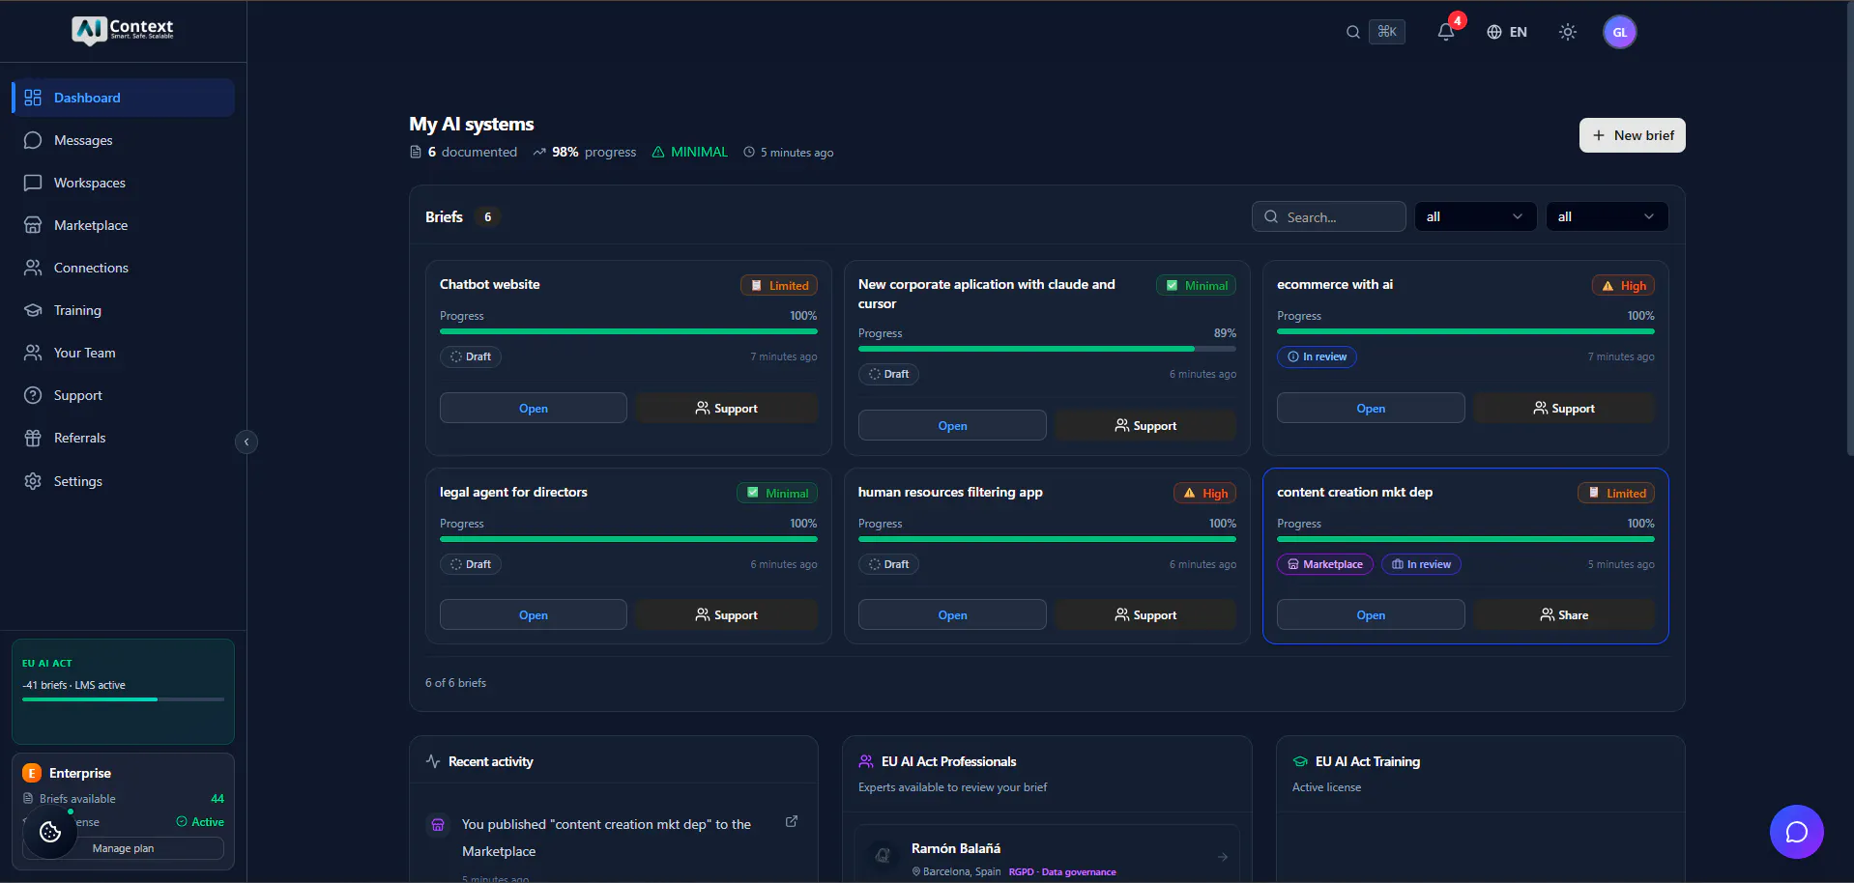Open the GL user avatar menu
Image resolution: width=1854 pixels, height=883 pixels.
pyautogui.click(x=1620, y=32)
